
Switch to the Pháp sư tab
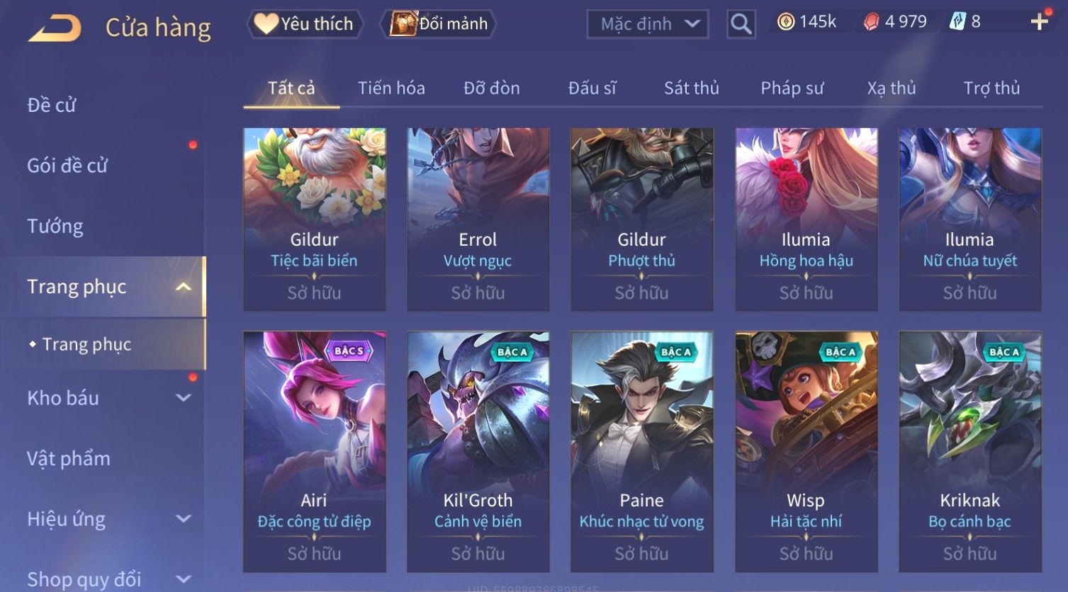tap(792, 88)
